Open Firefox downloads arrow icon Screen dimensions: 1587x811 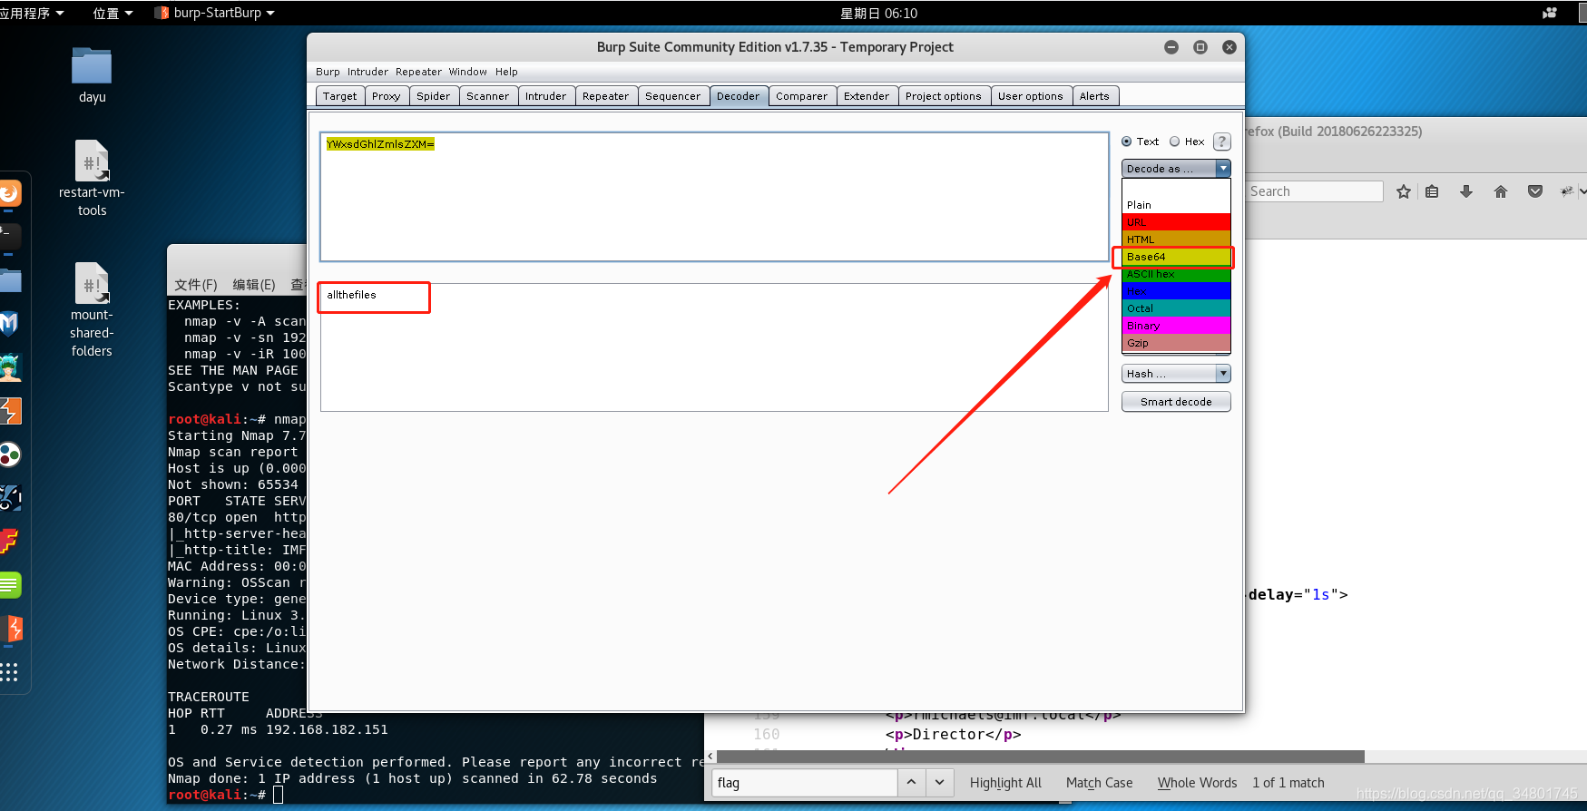pyautogui.click(x=1465, y=191)
